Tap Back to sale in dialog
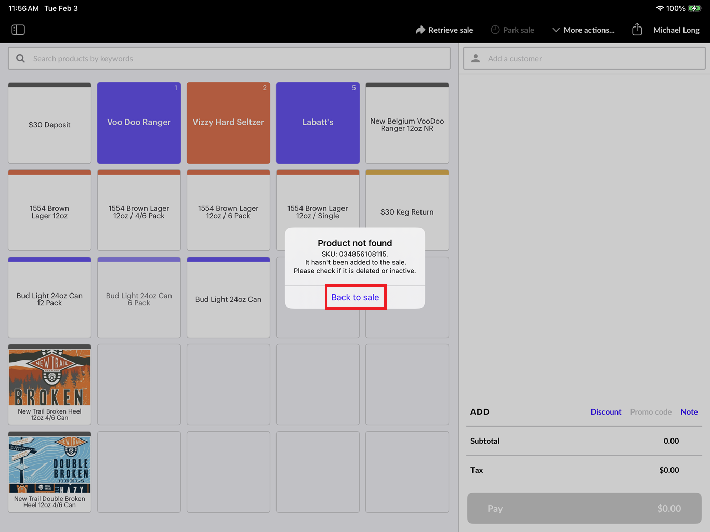 pos(355,297)
